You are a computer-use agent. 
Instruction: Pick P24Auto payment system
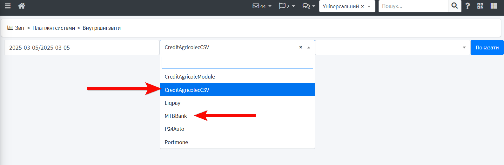[x=237, y=129]
